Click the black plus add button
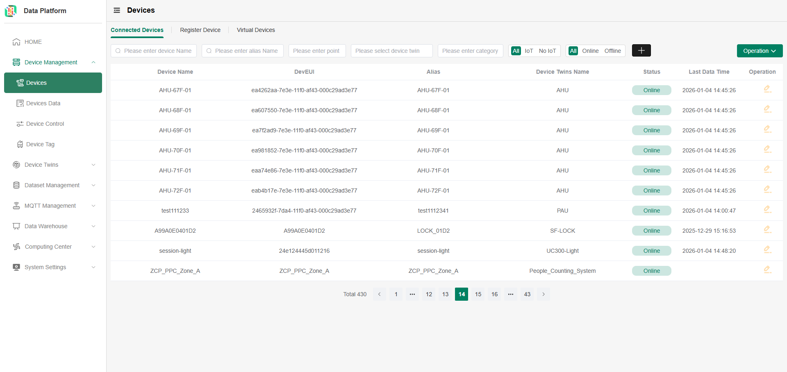 point(641,50)
